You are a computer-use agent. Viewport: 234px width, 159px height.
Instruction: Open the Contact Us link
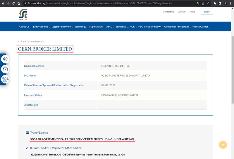point(168,12)
